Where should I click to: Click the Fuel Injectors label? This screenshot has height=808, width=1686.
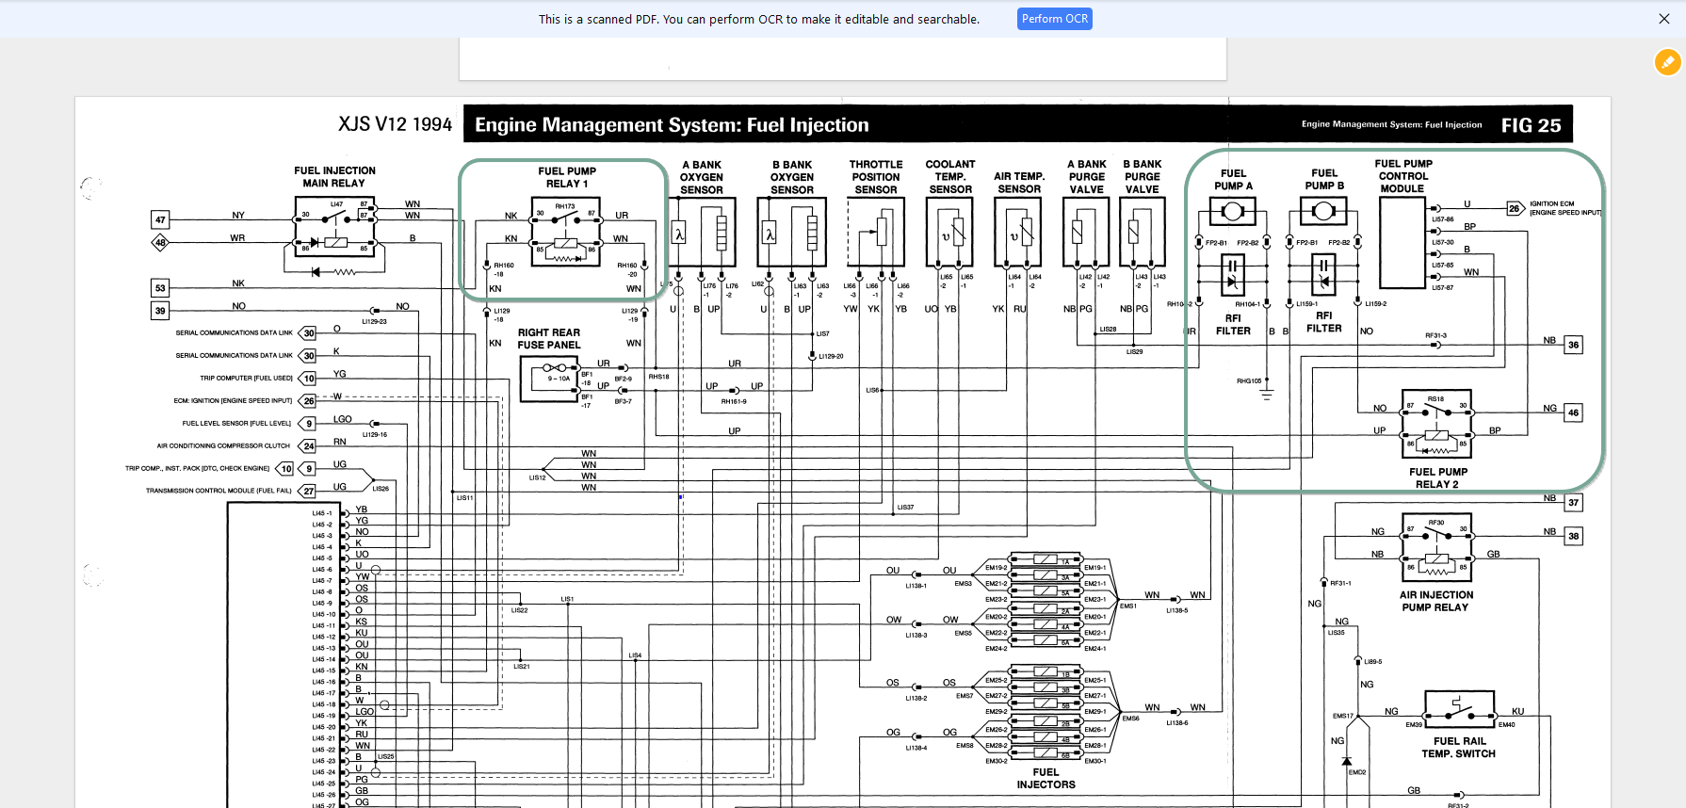tap(1046, 779)
